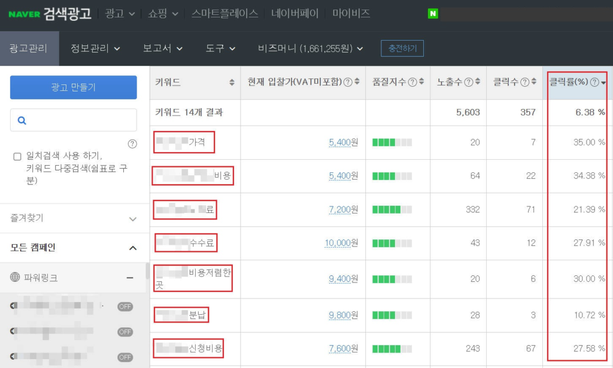The height and width of the screenshot is (368, 613).
Task: Open help icon above search option checkbox
Action: (132, 144)
